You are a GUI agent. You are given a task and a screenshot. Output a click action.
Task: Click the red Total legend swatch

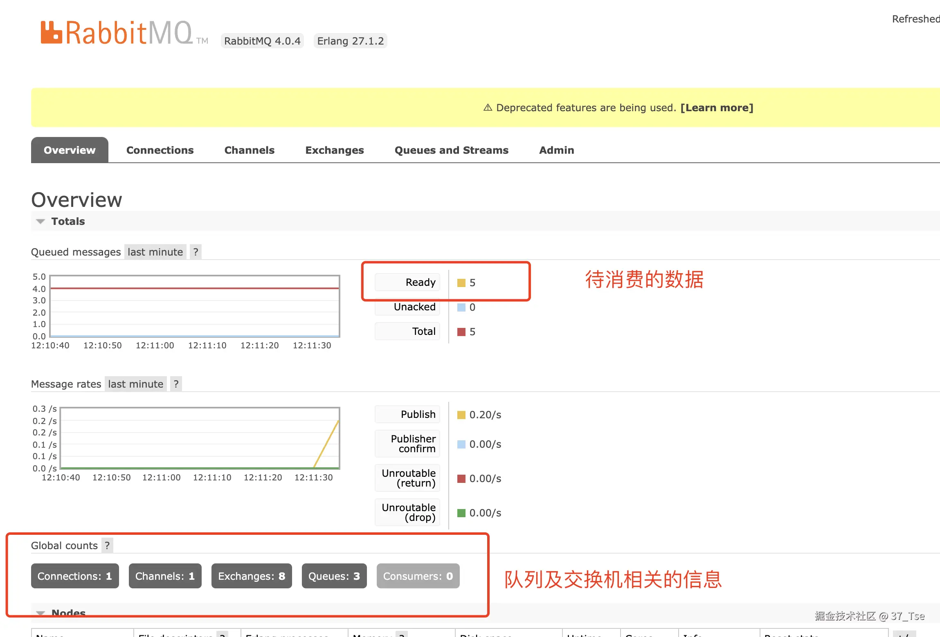pos(461,332)
